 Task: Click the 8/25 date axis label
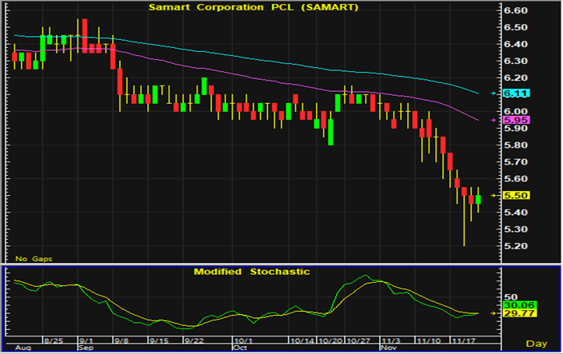tap(54, 340)
